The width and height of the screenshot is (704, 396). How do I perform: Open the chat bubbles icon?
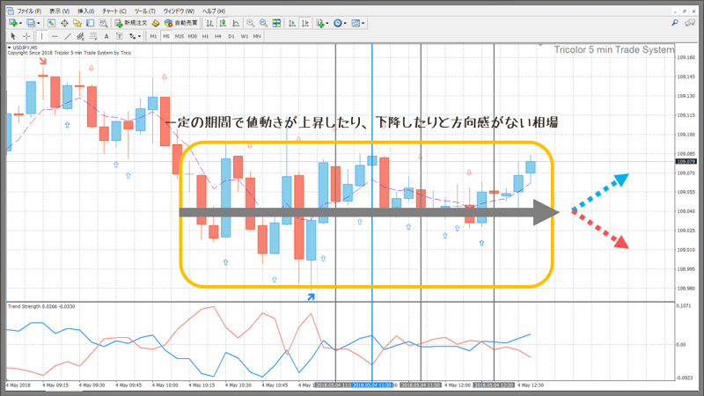click(x=690, y=23)
